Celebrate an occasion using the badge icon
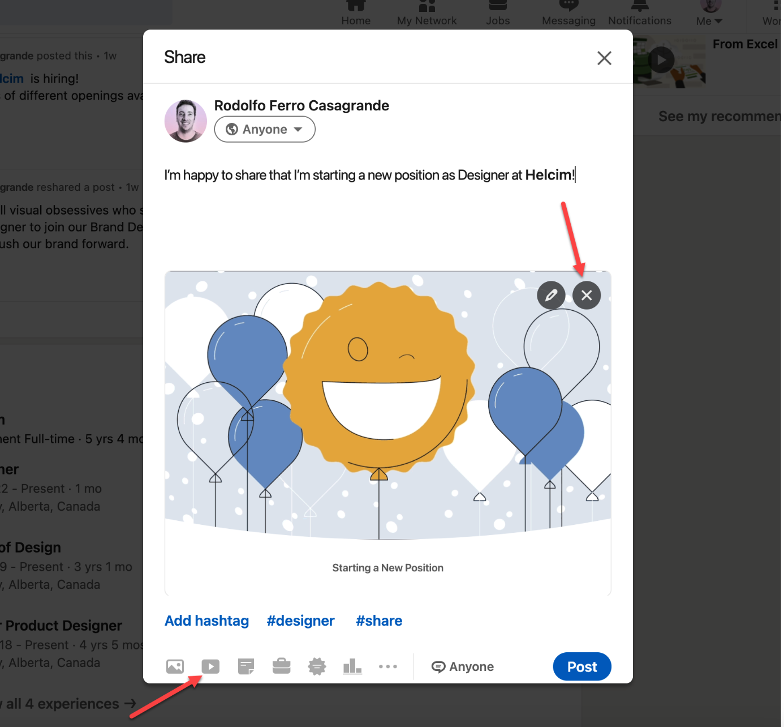 (x=317, y=666)
